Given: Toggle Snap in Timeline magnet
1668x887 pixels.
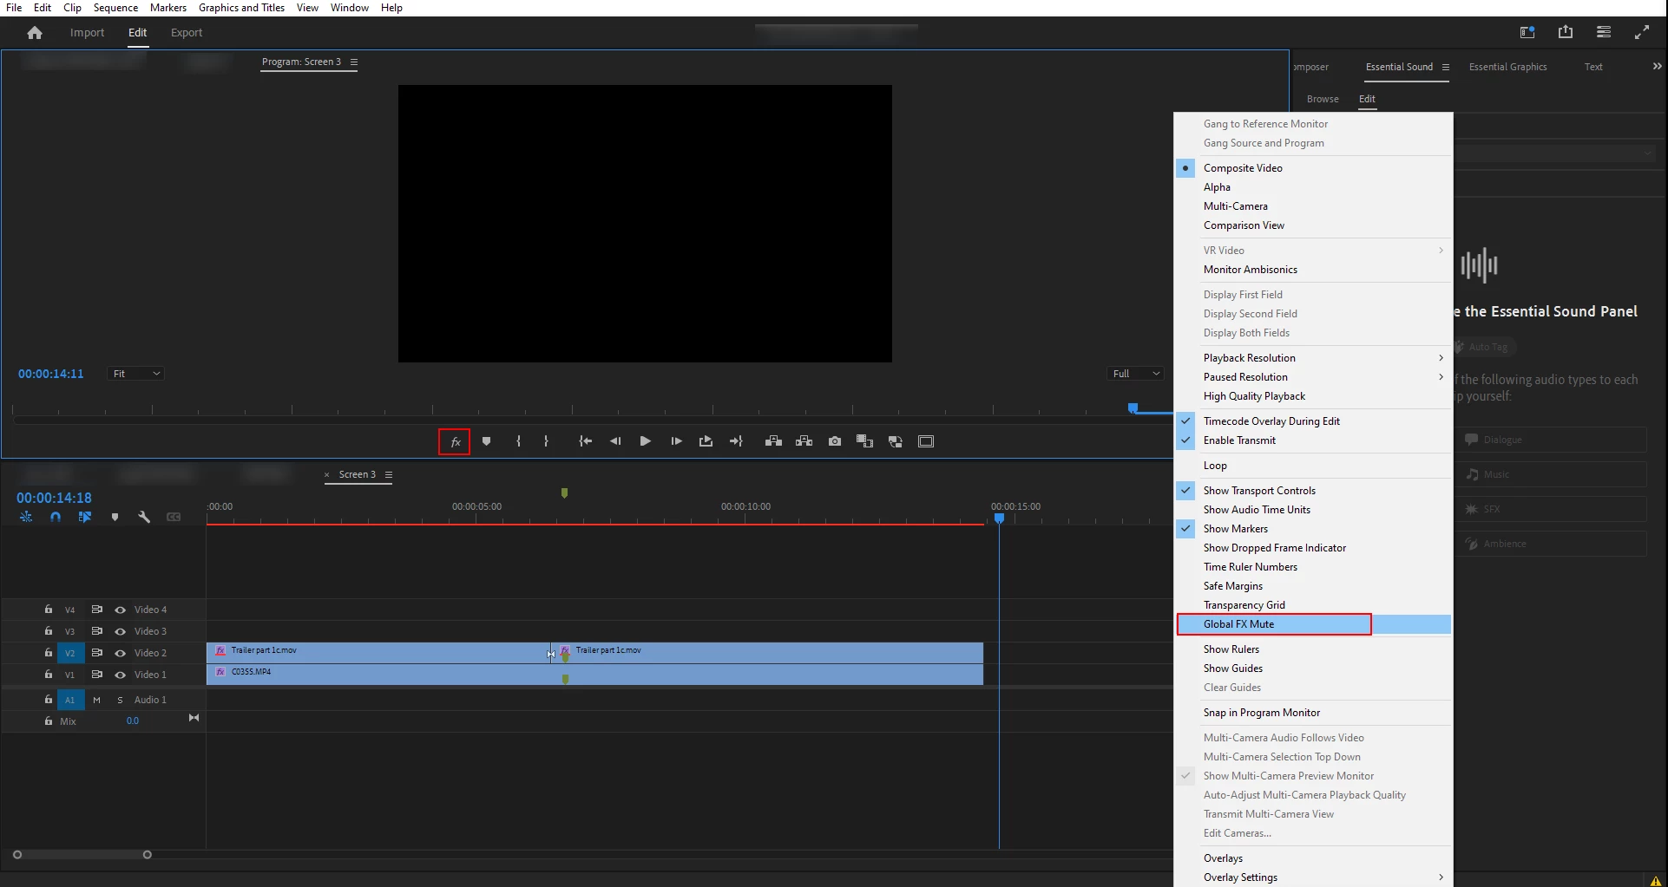Looking at the screenshot, I should (x=56, y=517).
